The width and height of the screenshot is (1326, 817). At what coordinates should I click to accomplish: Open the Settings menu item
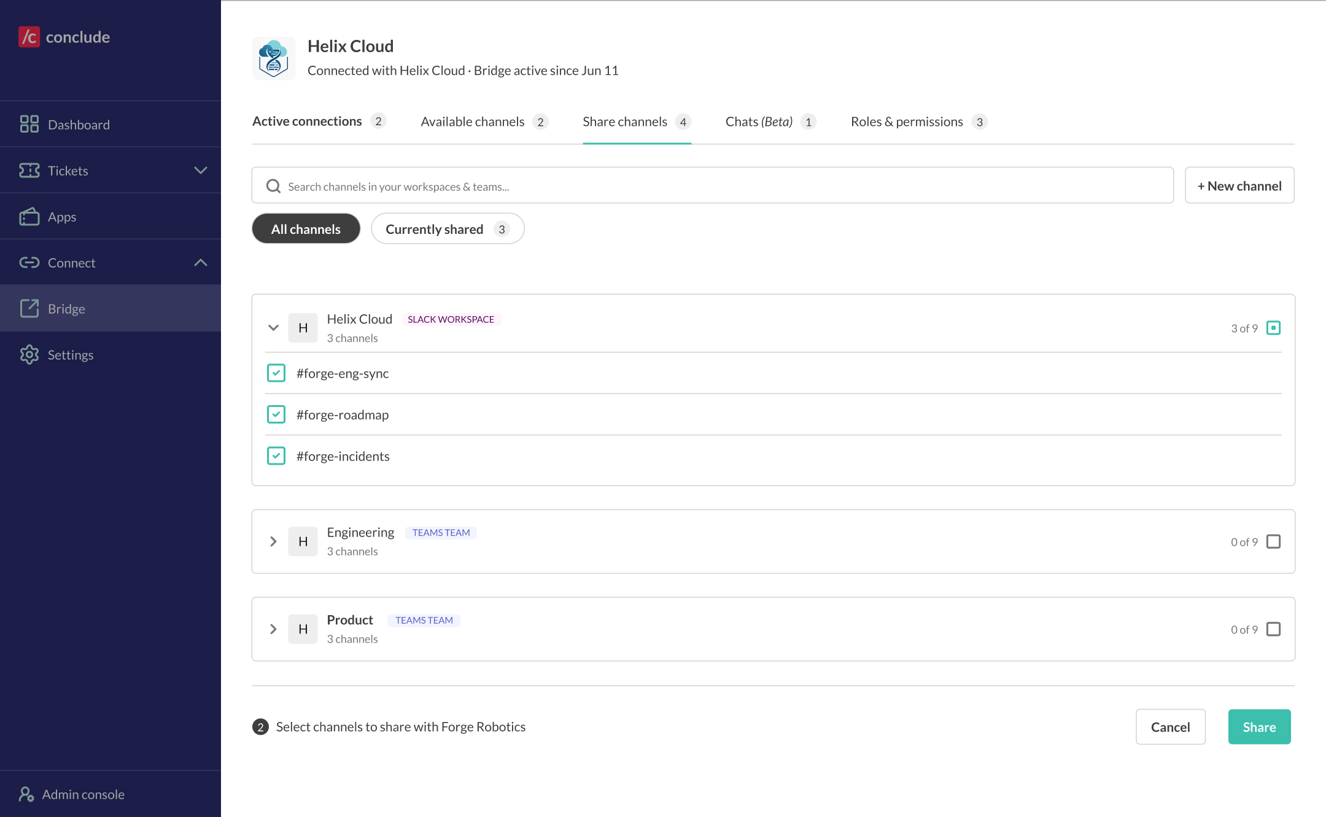(x=110, y=355)
